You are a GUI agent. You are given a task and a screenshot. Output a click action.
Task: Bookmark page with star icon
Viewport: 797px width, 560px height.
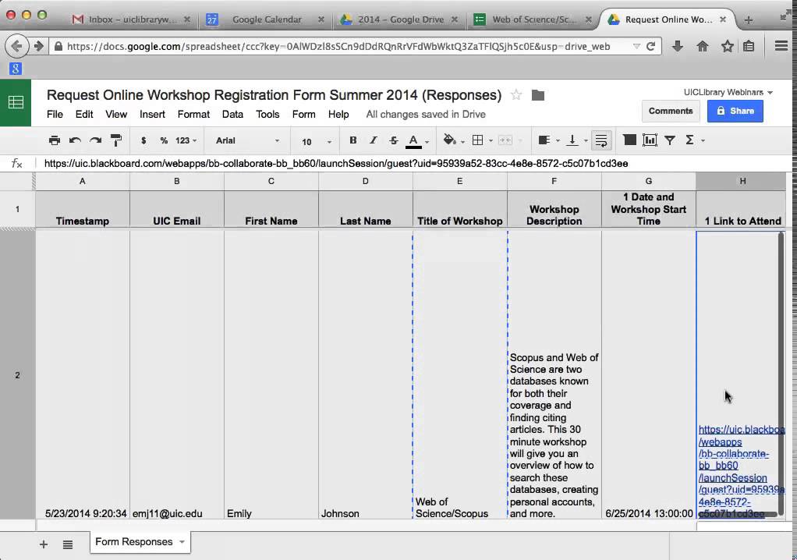pyautogui.click(x=728, y=46)
